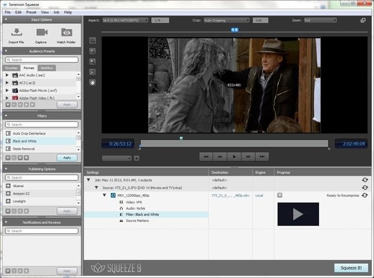Expand the Adobe Flash Movie (.swf) format
Viewport: 374px width, 278px height.
(7, 90)
